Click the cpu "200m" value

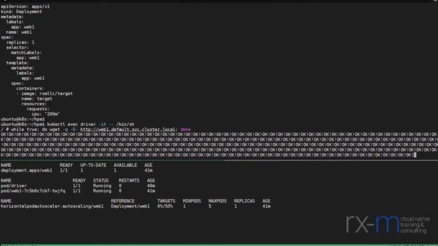tap(52, 114)
